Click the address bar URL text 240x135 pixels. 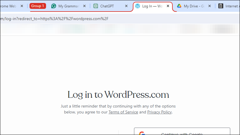tap(54, 19)
